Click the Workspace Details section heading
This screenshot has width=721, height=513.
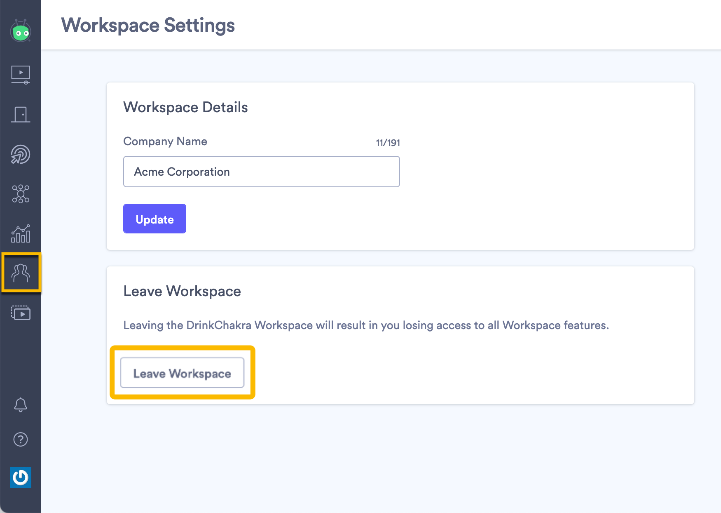pos(185,107)
